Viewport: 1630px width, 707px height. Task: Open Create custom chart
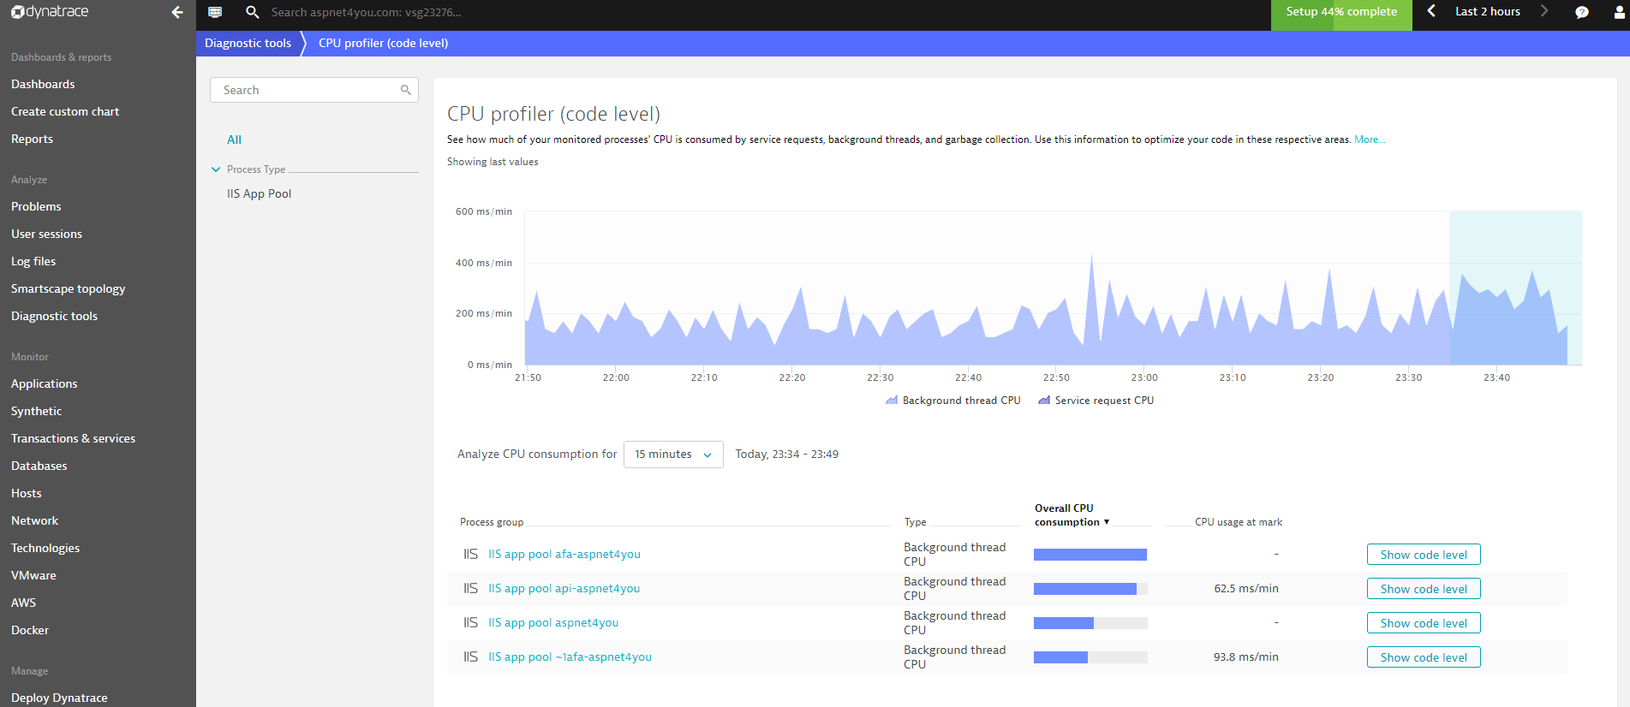point(65,111)
